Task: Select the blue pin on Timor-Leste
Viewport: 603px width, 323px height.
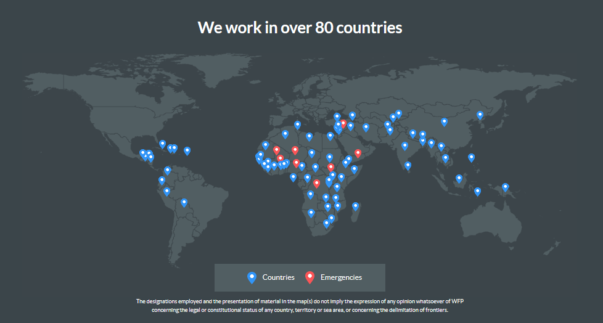Action: click(478, 192)
